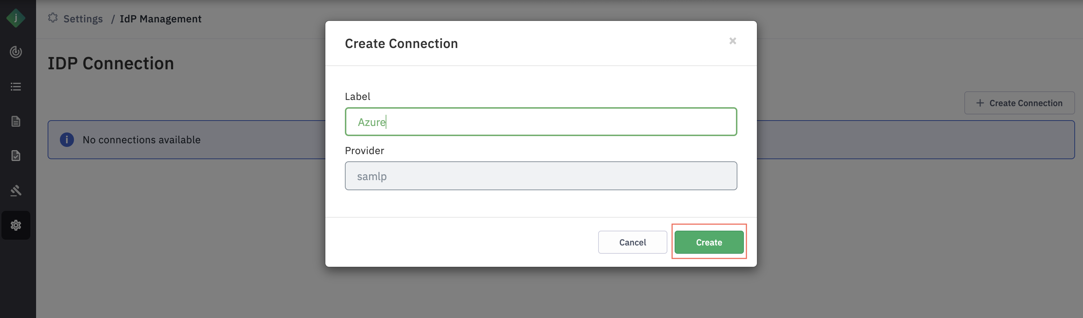Click the green diamond app logo

click(x=16, y=18)
